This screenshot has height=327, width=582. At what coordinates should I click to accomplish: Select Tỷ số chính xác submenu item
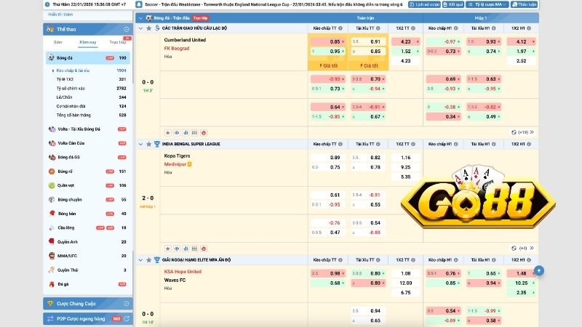(71, 88)
